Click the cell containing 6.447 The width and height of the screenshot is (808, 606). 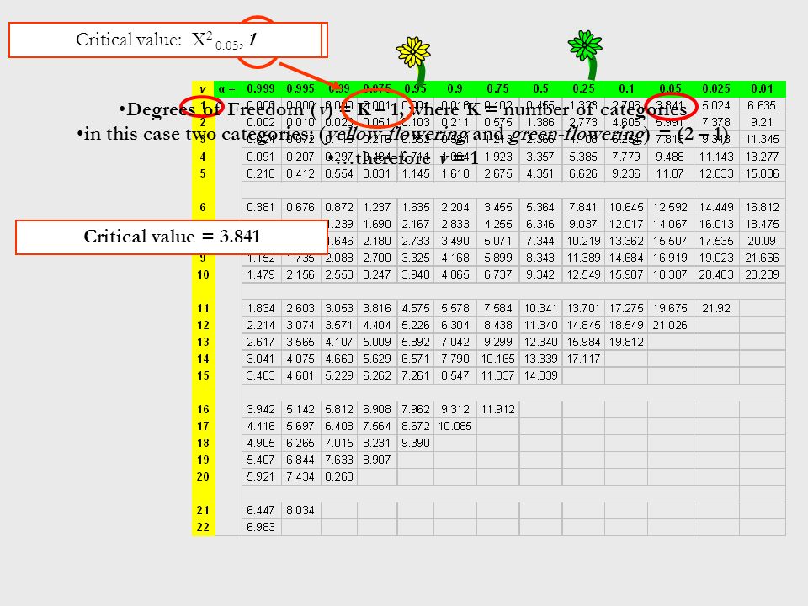[261, 510]
